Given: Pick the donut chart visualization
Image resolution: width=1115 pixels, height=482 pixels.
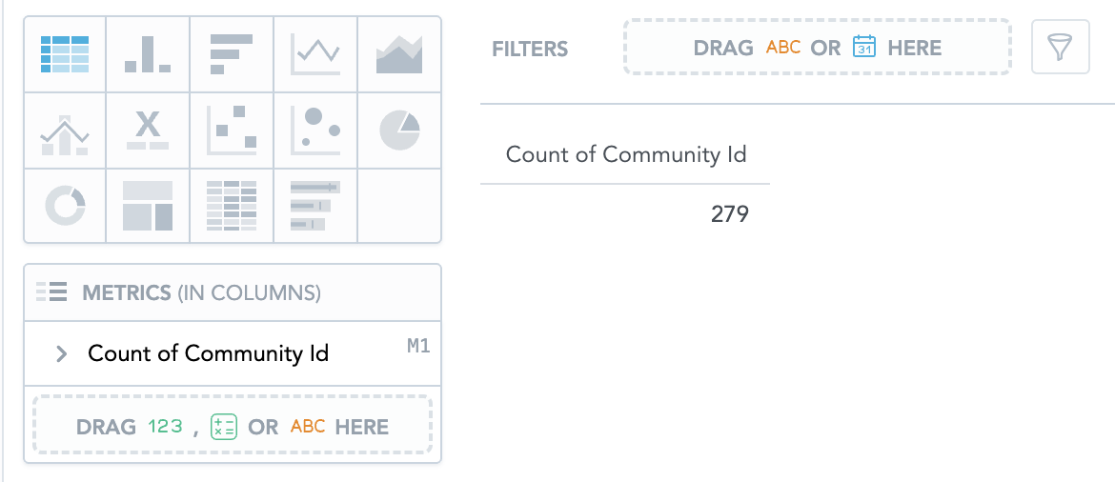Looking at the screenshot, I should 65,205.
